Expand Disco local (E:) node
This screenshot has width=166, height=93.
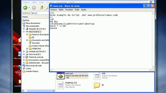(x=24, y=54)
